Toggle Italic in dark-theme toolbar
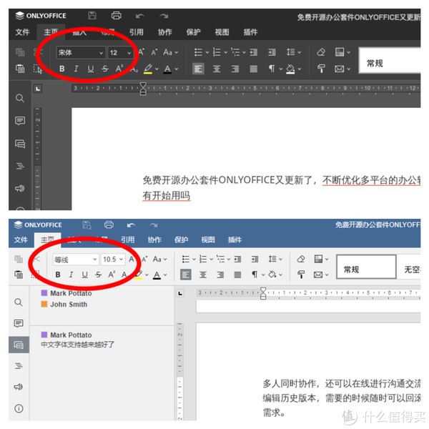 (x=76, y=69)
